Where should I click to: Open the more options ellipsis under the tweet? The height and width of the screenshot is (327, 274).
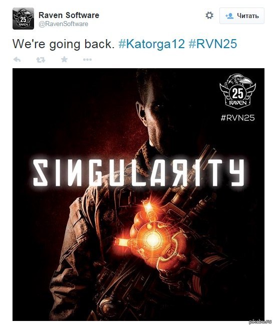87,60
